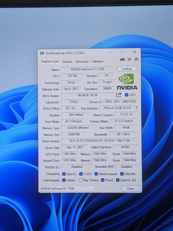Minimize the GPU-Z window

click(110, 52)
